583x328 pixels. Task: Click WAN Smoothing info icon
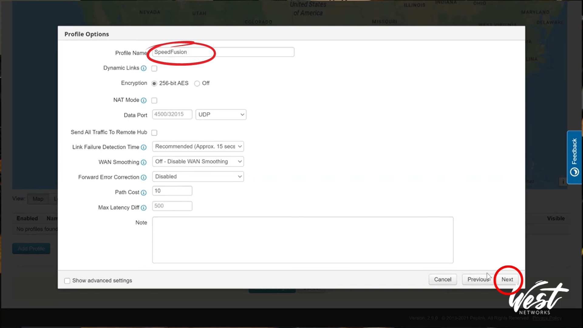coord(144,162)
